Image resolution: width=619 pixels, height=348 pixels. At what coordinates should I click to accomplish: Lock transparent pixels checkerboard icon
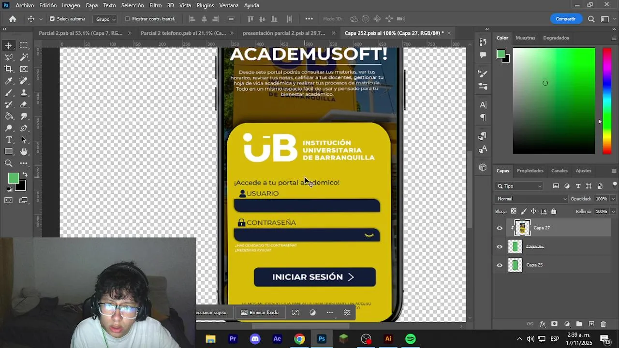pyautogui.click(x=514, y=211)
